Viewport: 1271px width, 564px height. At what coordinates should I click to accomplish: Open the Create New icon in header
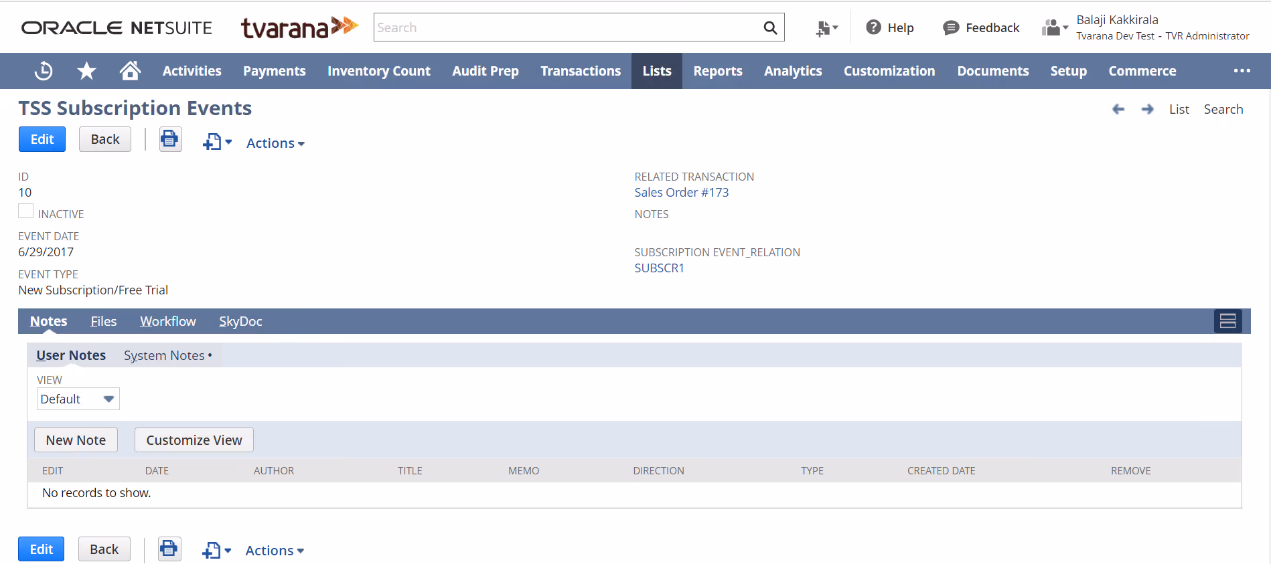tap(826, 28)
